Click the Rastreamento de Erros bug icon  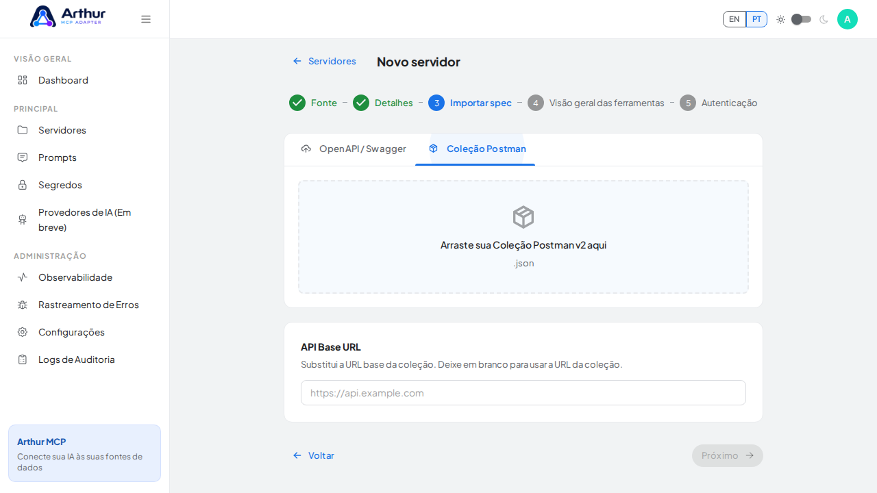(x=23, y=305)
